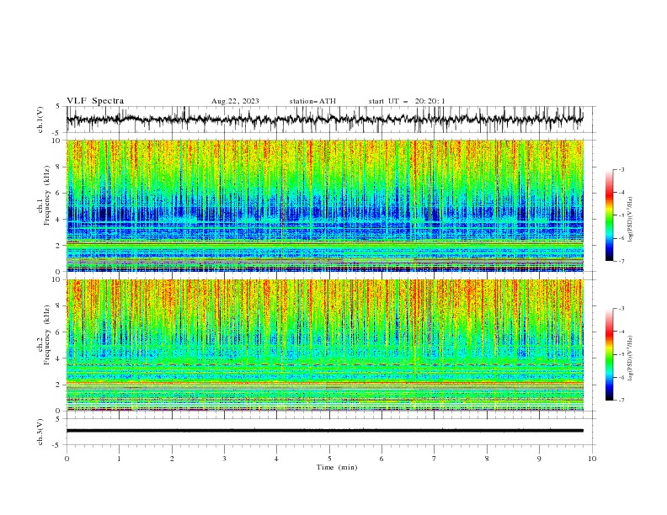This screenshot has height=515, width=667.
Task: Click the "ch.3(V)" waveform axis label
Action: (x=40, y=432)
